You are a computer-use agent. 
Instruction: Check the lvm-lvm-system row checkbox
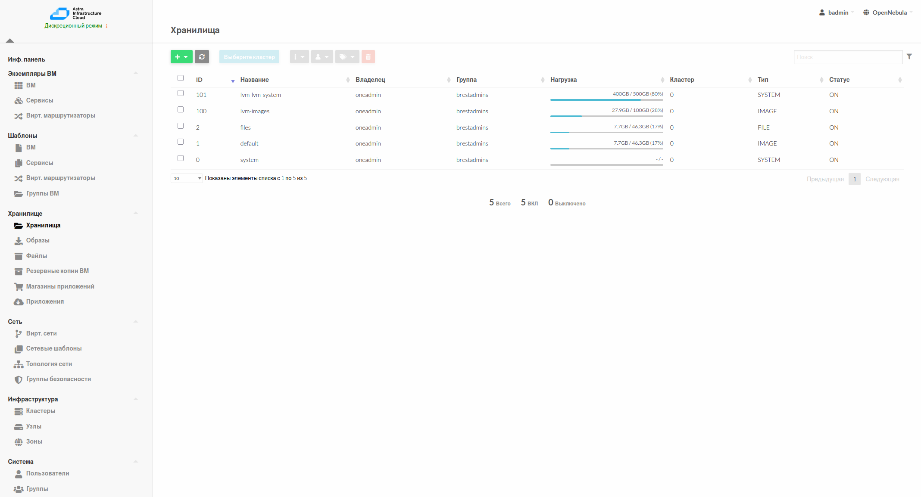[x=181, y=93]
